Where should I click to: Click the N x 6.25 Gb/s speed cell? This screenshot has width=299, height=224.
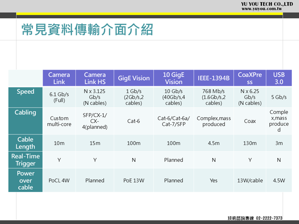pos(250,97)
